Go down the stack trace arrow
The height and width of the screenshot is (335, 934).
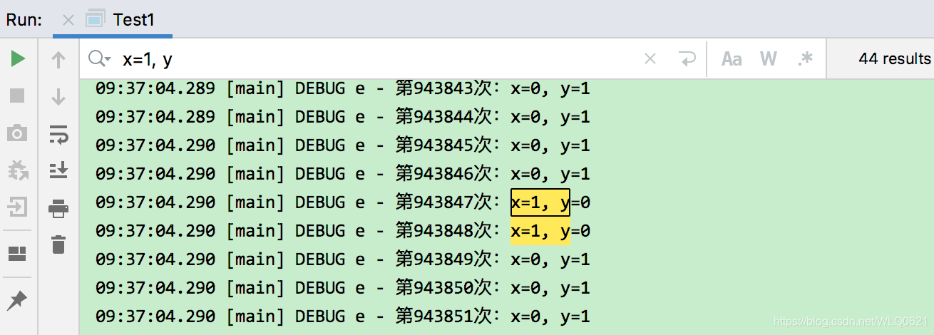pos(58,96)
